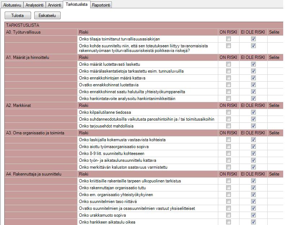Click the TARKISTUSLISTA title row
This screenshot has height=225, width=285.
144,25
